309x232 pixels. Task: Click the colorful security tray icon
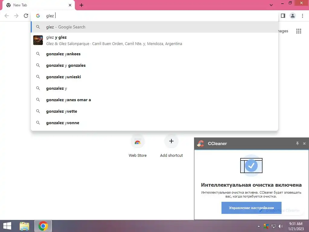pyautogui.click(x=266, y=226)
